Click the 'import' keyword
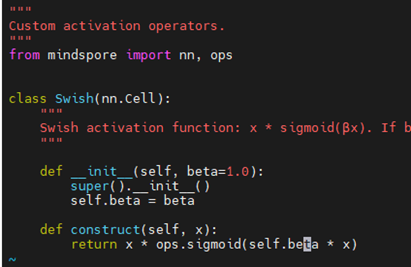The width and height of the screenshot is (411, 267). (x=148, y=55)
